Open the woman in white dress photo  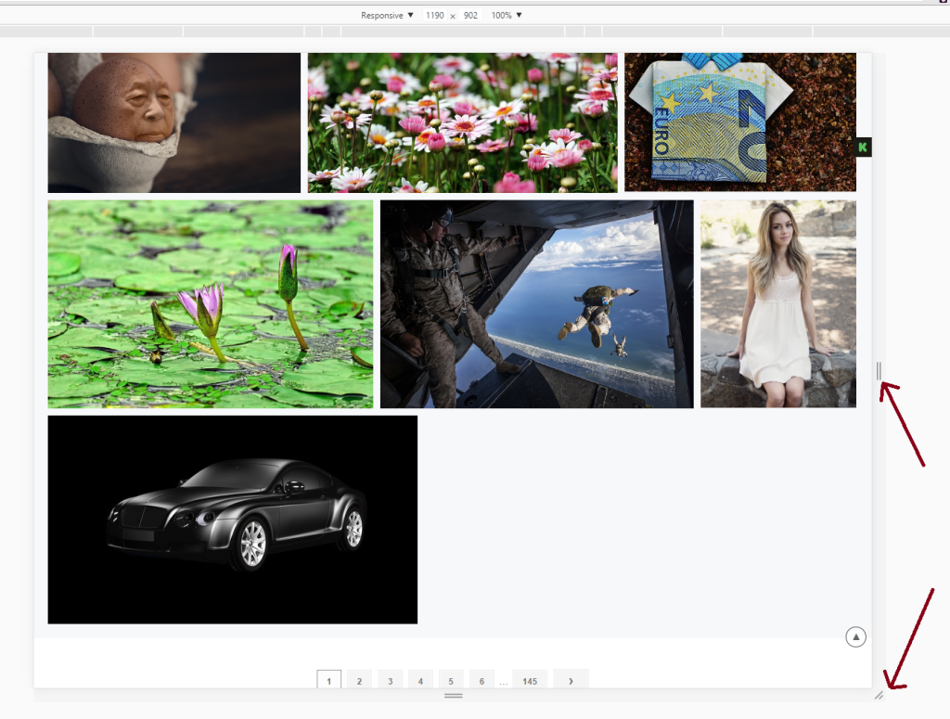777,302
